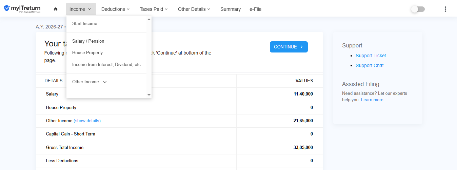Choose Salary / Pension menu entry
This screenshot has height=170, width=457.
88,41
